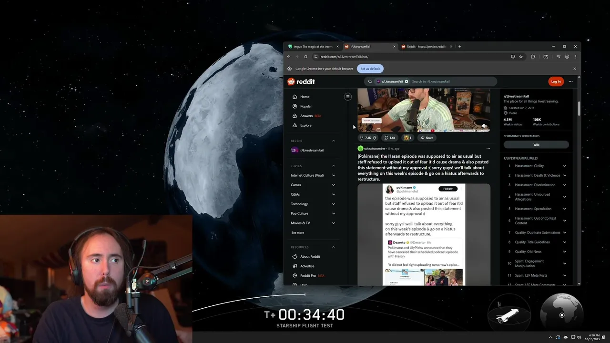The image size is (610, 343).
Task: Expand rule 7 Quality: Duplicate Submissions
Action: 565,232
